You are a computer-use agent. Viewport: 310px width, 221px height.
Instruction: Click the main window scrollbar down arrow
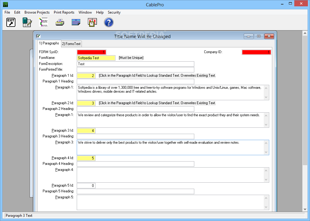(x=305, y=209)
